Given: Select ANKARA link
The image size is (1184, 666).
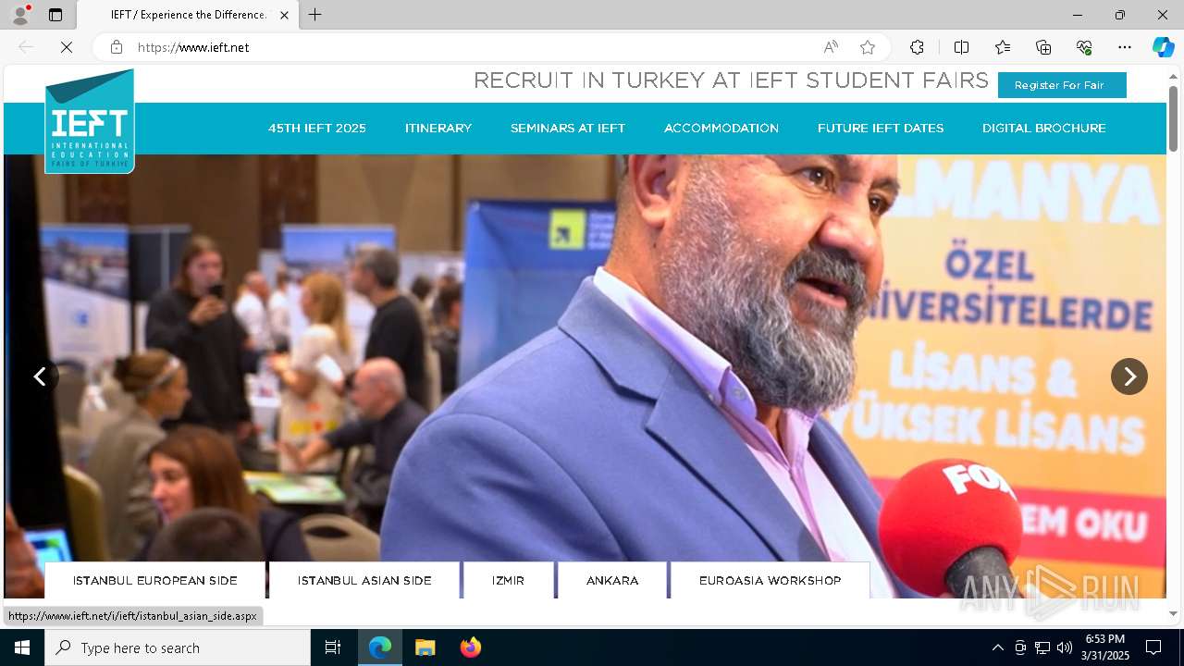Looking at the screenshot, I should pyautogui.click(x=612, y=581).
